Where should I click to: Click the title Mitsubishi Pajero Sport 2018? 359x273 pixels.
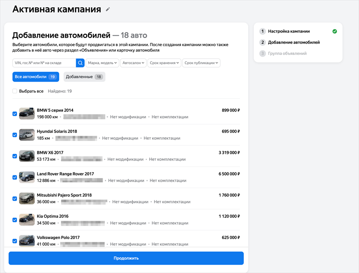tap(64, 195)
